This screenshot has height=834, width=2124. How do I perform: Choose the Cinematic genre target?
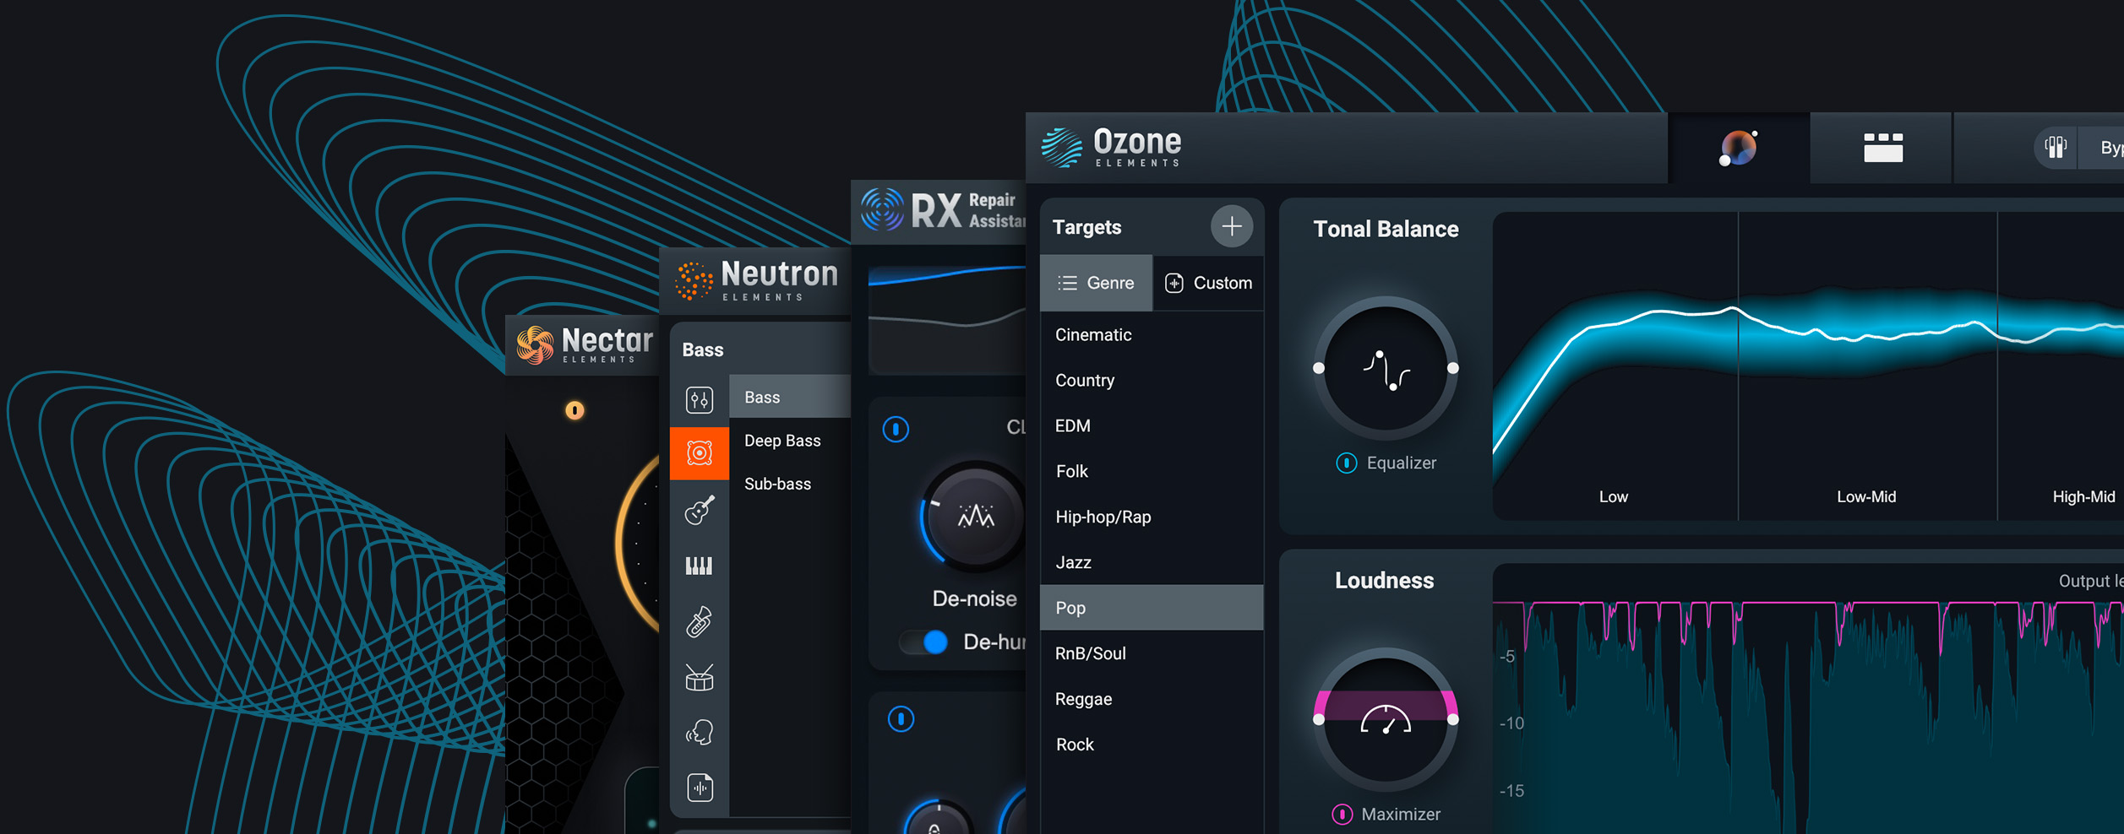(x=1152, y=335)
